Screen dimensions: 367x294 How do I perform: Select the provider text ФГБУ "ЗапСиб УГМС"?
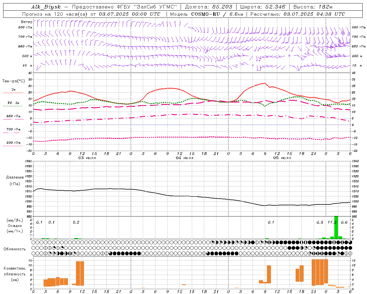pos(147,7)
